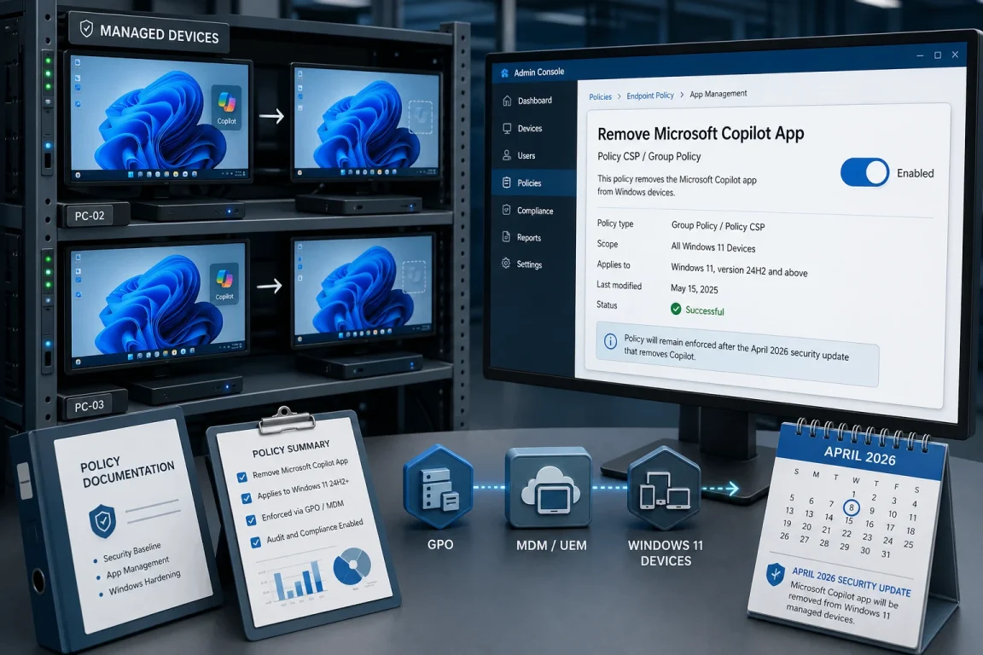Viewport: 983px width, 655px height.
Task: Click the Admin Console logo icon
Action: [x=504, y=72]
